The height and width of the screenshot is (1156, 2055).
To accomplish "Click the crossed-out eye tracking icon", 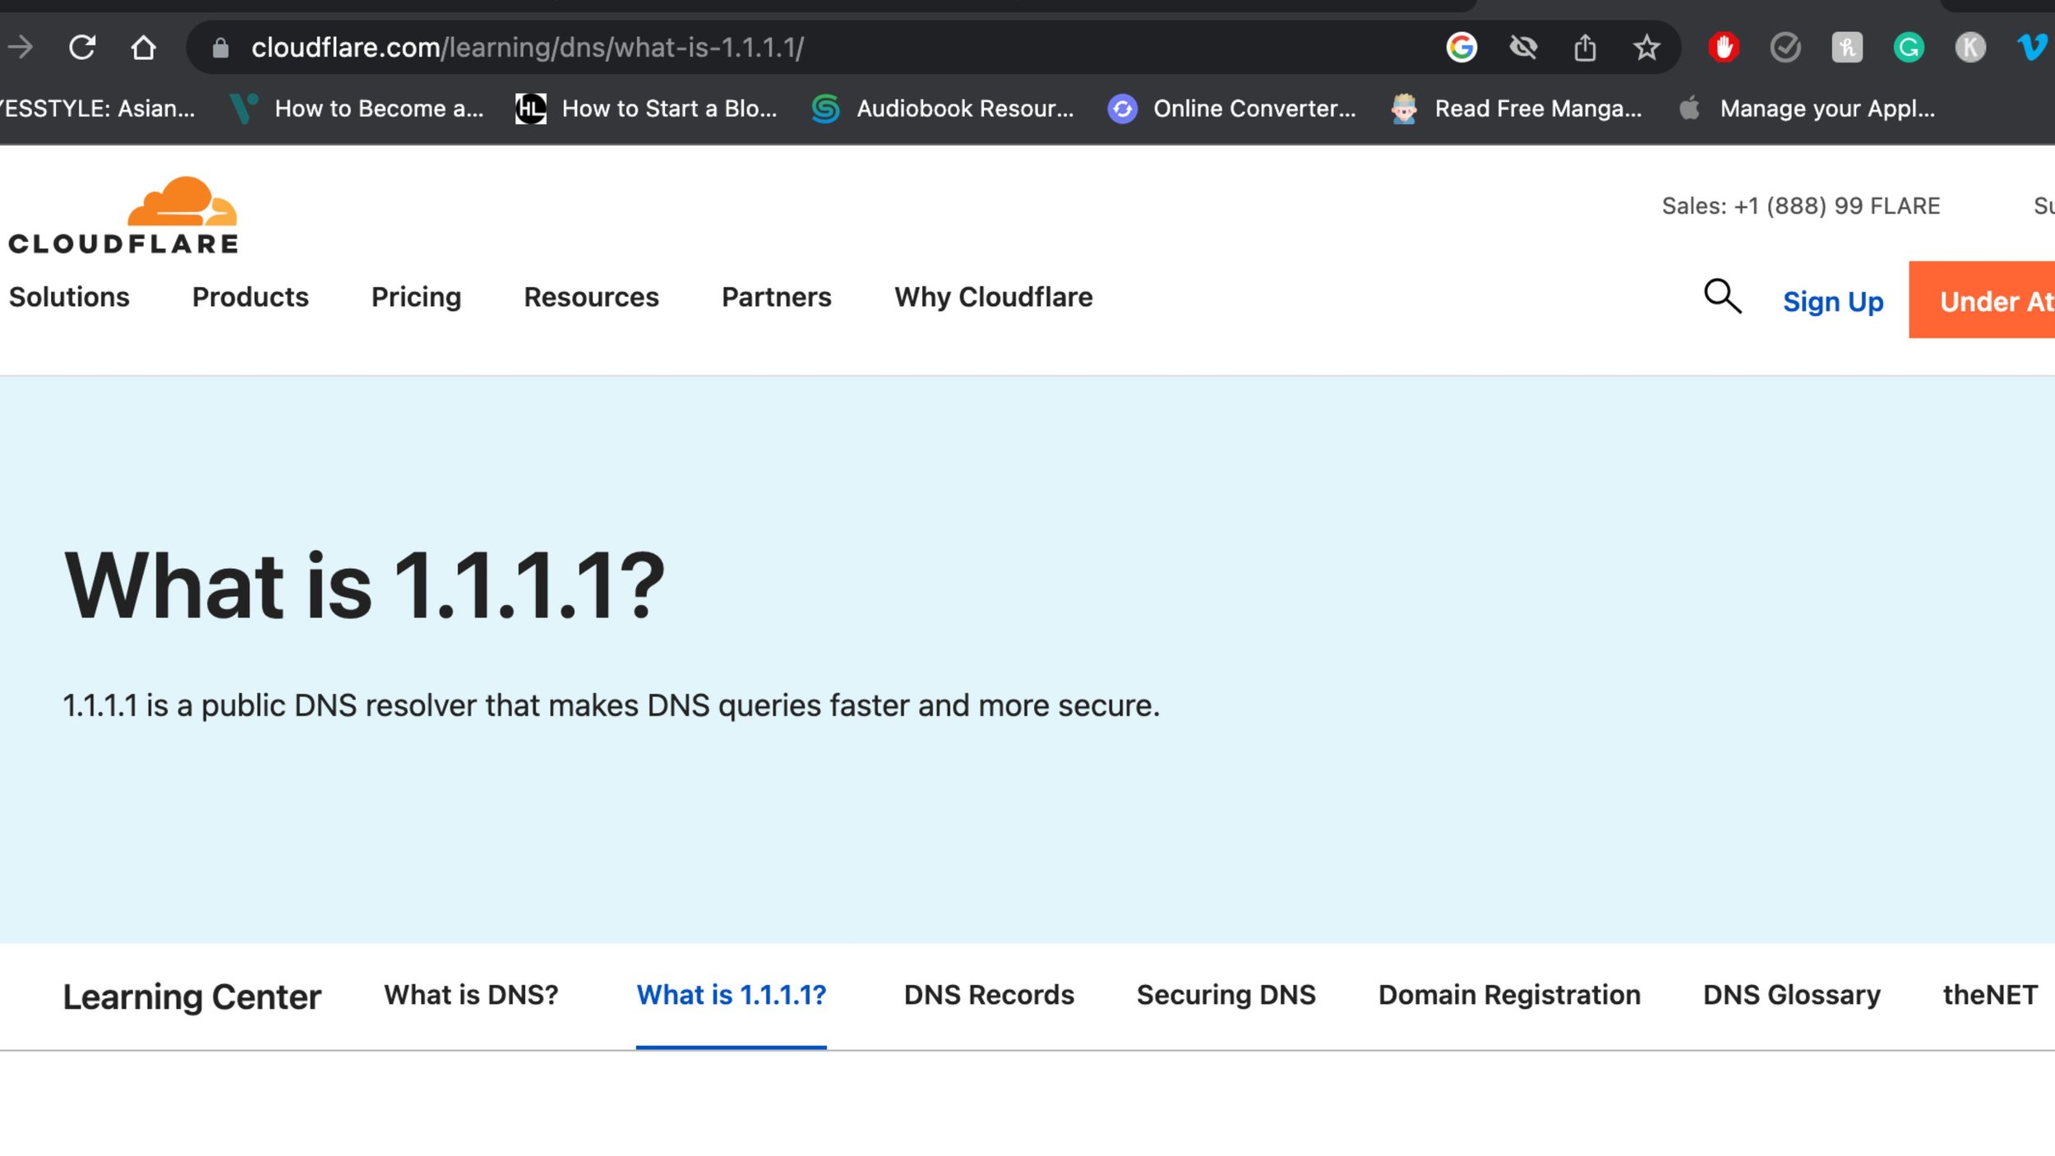I will point(1523,48).
